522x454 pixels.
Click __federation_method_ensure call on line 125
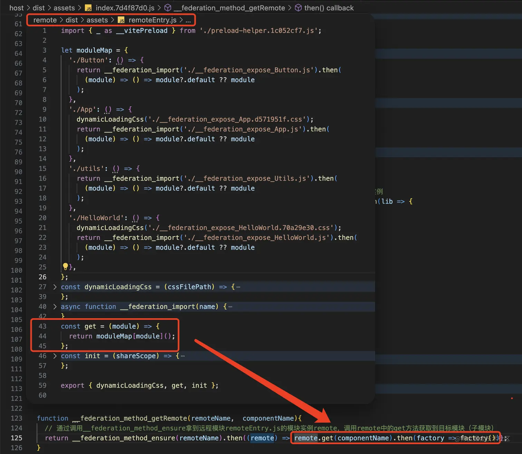(x=124, y=438)
